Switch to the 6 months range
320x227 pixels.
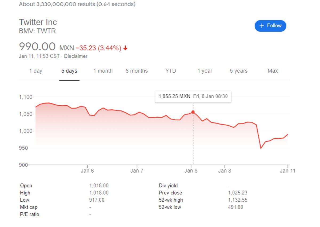click(x=137, y=71)
